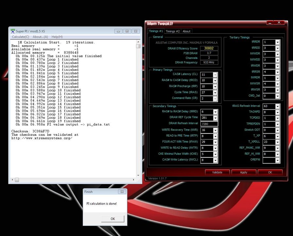Expand the tRWSR dropdown
The image size is (293, 236).
(x=278, y=90)
